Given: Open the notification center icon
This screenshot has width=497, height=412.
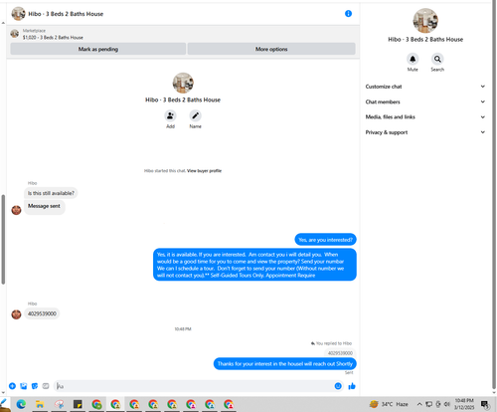Looking at the screenshot, I should tap(485, 404).
